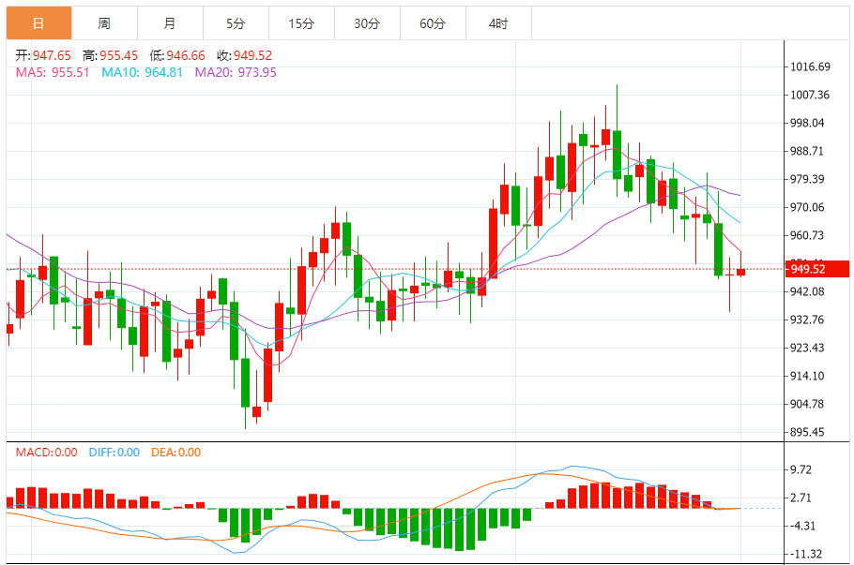Click the MACD:0.00 indicator label
Viewport: 854px width, 565px height.
pyautogui.click(x=46, y=453)
